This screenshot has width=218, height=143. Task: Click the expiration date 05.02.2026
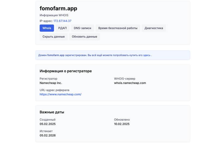coord(48,135)
